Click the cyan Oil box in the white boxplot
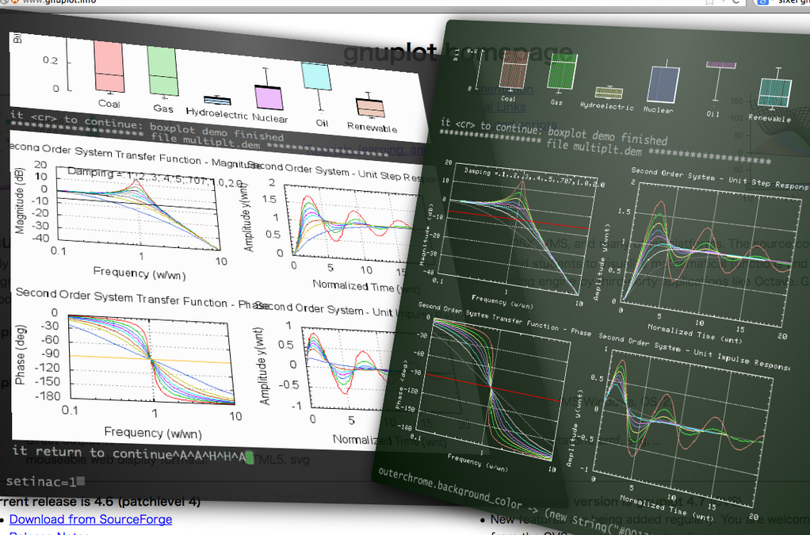The image size is (810, 535). [x=317, y=76]
